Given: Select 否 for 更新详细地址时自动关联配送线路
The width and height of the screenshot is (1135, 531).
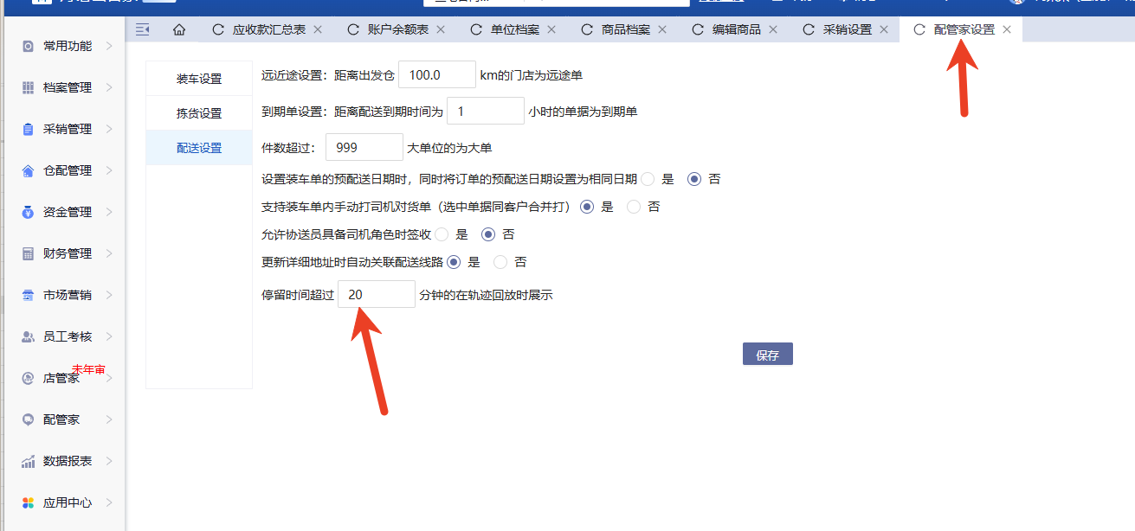Looking at the screenshot, I should point(500,262).
